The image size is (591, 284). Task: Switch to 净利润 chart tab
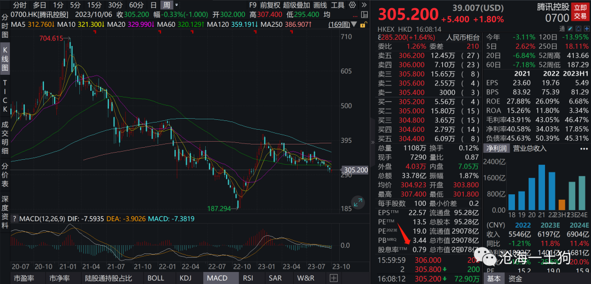496,148
